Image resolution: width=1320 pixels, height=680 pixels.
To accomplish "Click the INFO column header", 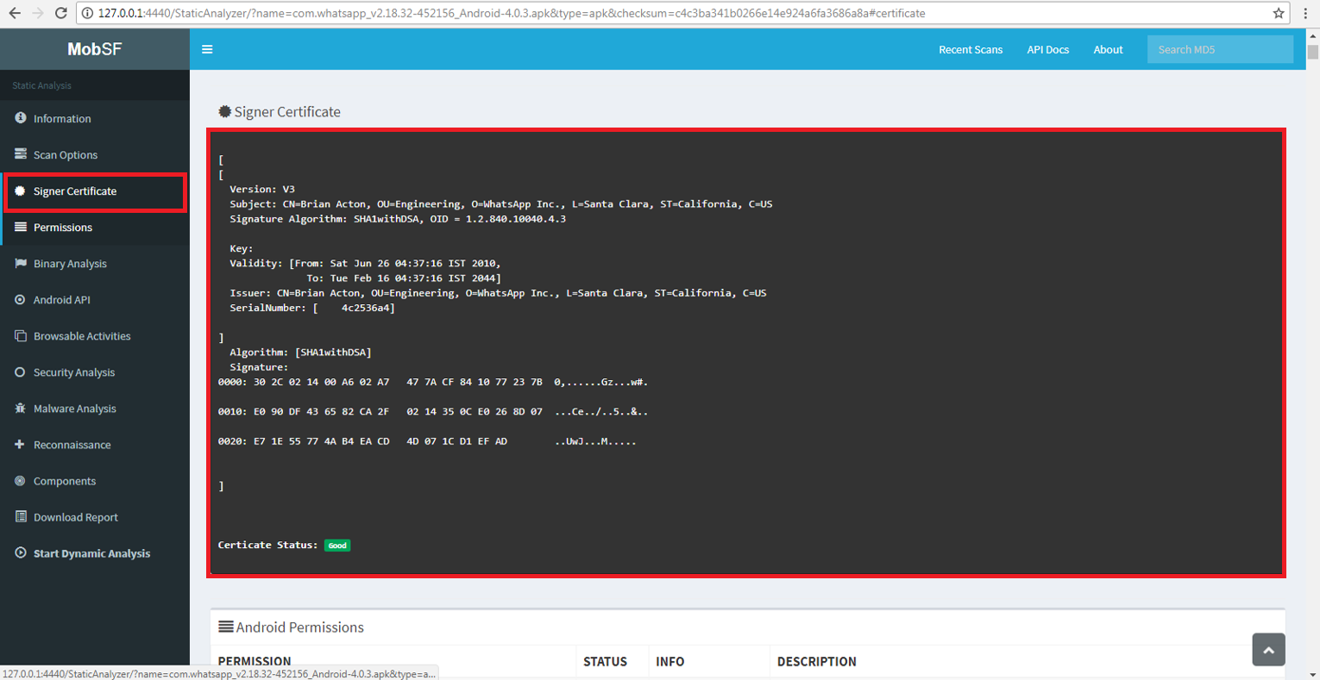I will pos(669,661).
